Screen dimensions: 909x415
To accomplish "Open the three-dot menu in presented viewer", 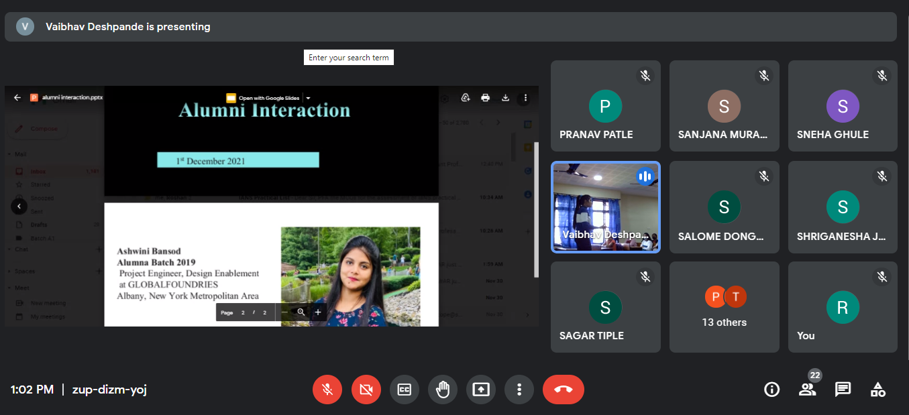I will tap(525, 98).
